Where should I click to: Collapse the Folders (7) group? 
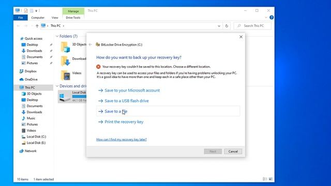click(x=57, y=36)
